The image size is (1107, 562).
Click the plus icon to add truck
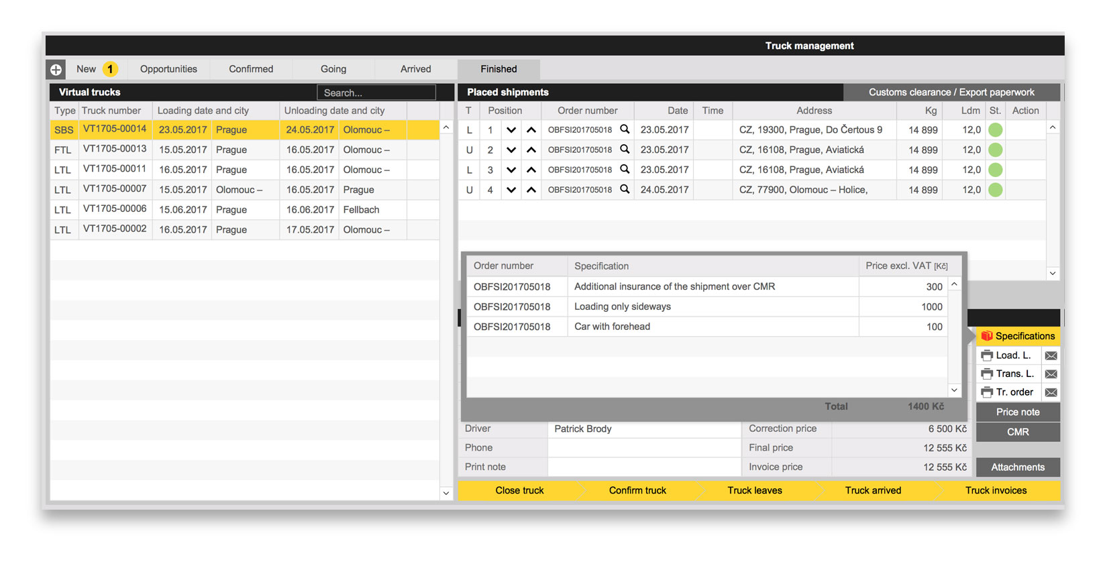click(56, 69)
